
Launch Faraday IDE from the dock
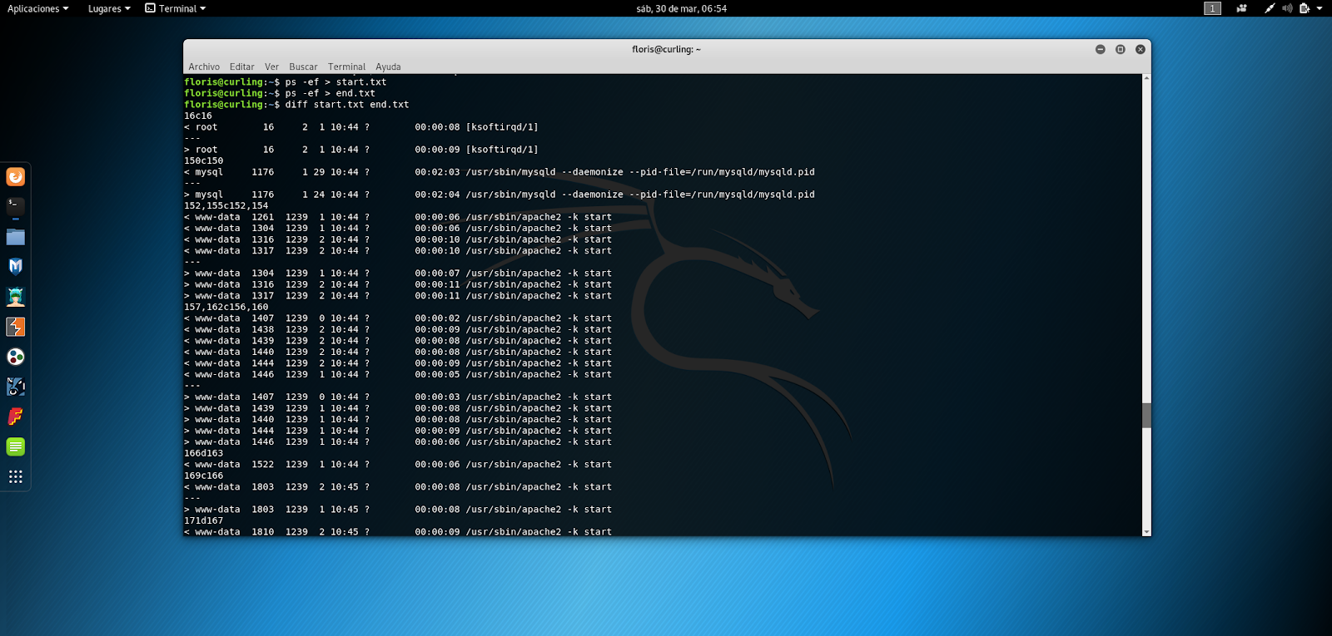coord(16,417)
